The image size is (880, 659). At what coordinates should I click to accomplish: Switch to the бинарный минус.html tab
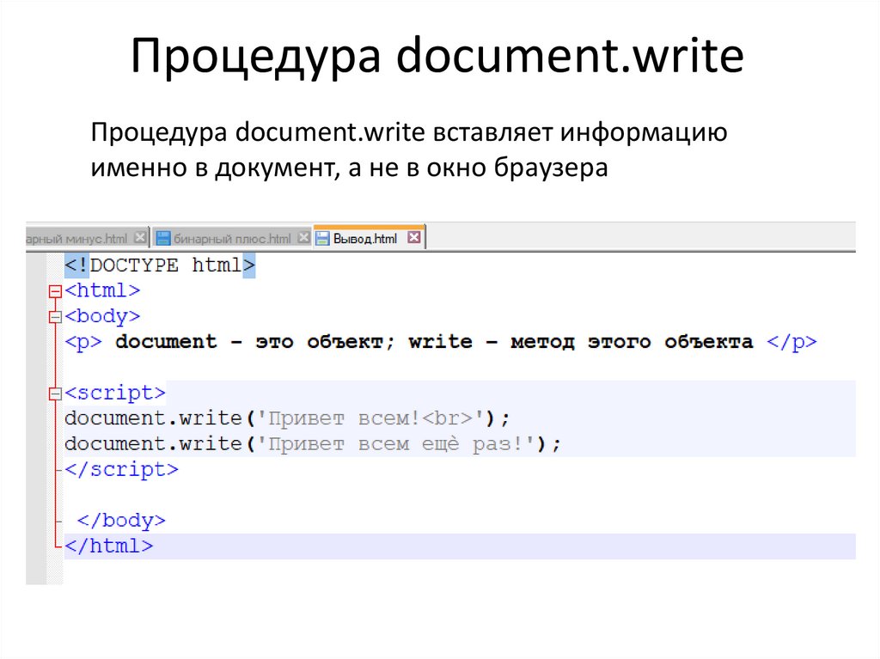tap(77, 238)
